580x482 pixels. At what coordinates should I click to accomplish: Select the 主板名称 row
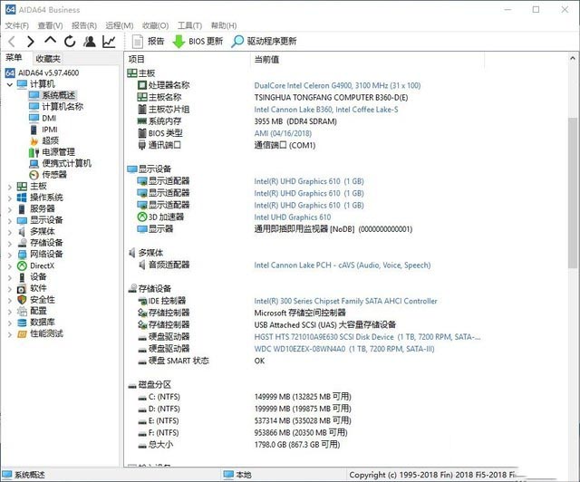[304, 97]
